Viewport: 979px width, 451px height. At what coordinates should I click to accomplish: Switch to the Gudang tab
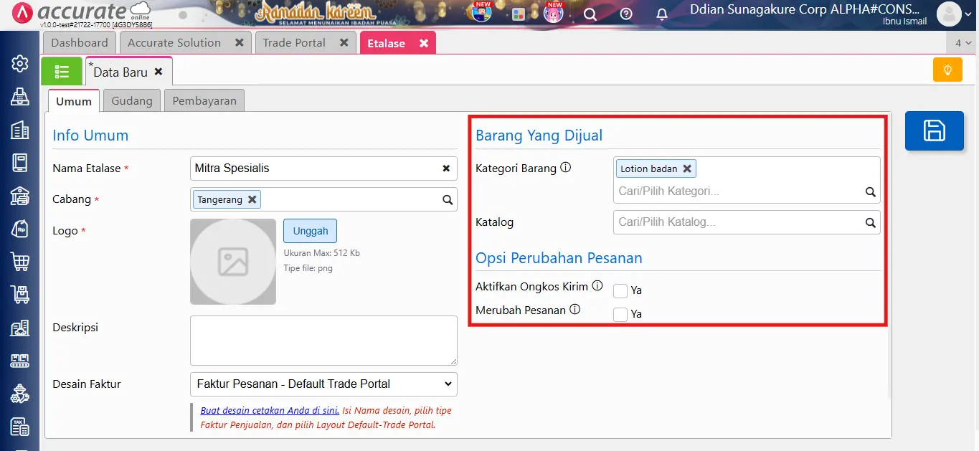point(131,100)
